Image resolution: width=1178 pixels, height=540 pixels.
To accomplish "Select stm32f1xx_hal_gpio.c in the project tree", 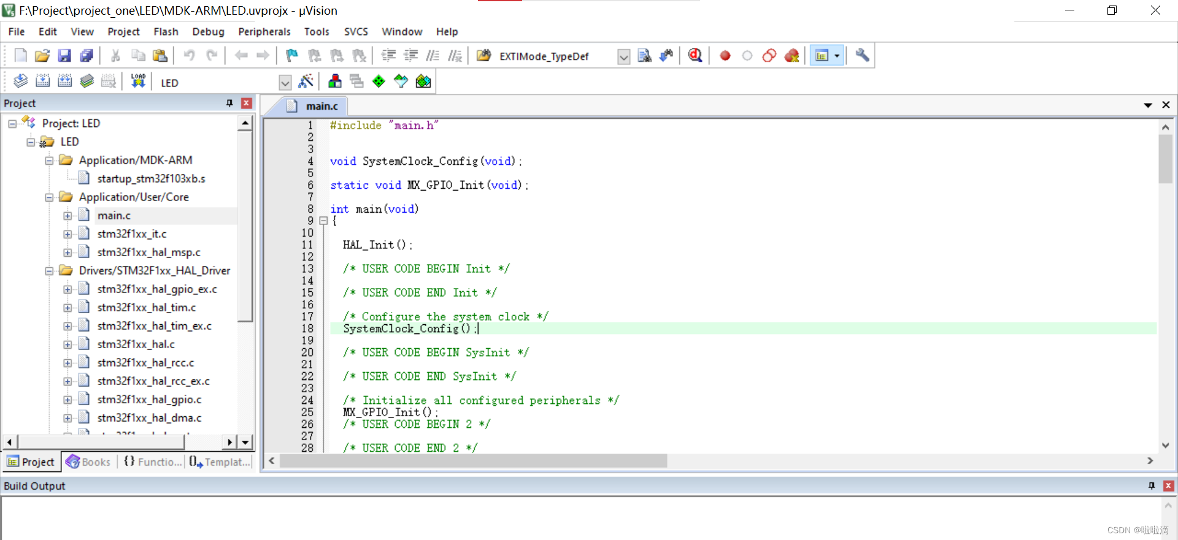I will click(149, 399).
